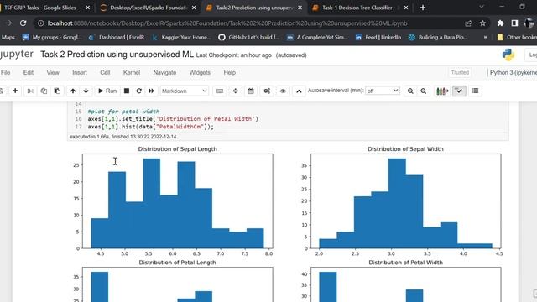537x302 pixels.
Task: Click Distribution of Sepal Width histogram
Action: click(405, 201)
